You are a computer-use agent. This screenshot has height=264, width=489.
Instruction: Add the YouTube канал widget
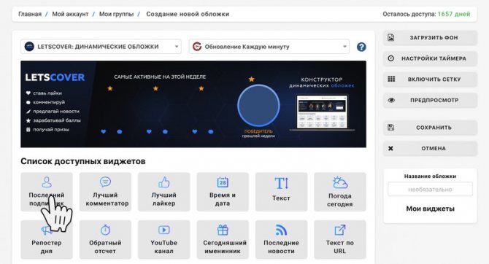163,240
